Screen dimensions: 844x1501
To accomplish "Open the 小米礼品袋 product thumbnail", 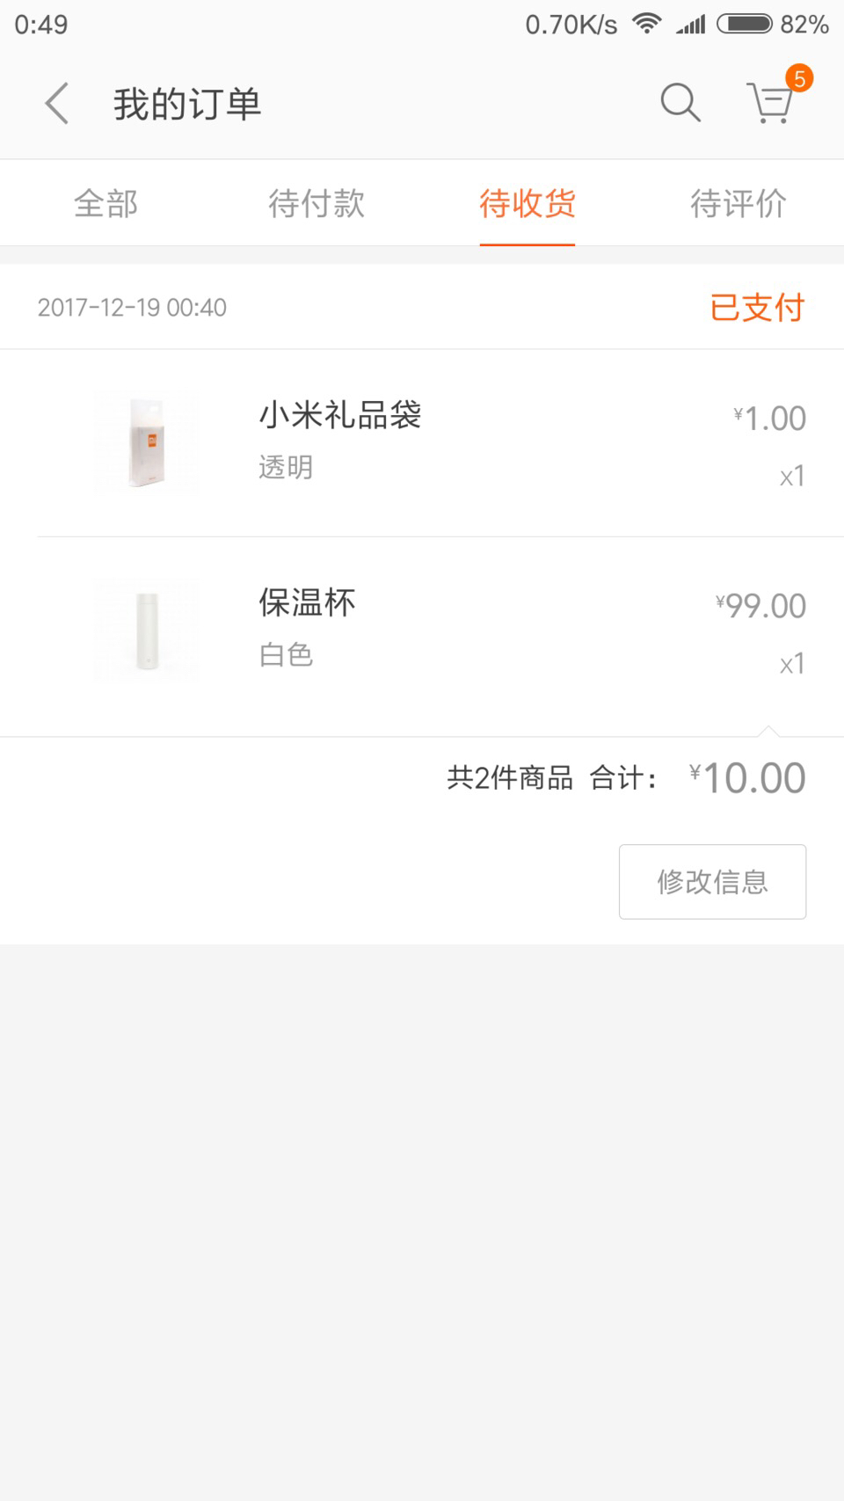I will [147, 442].
